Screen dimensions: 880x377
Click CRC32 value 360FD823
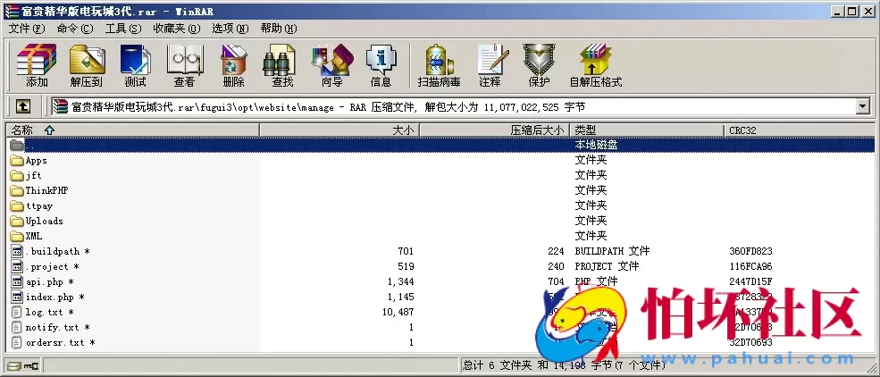click(751, 251)
